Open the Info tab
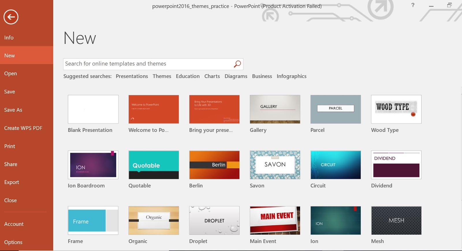The image size is (462, 251). point(27,38)
